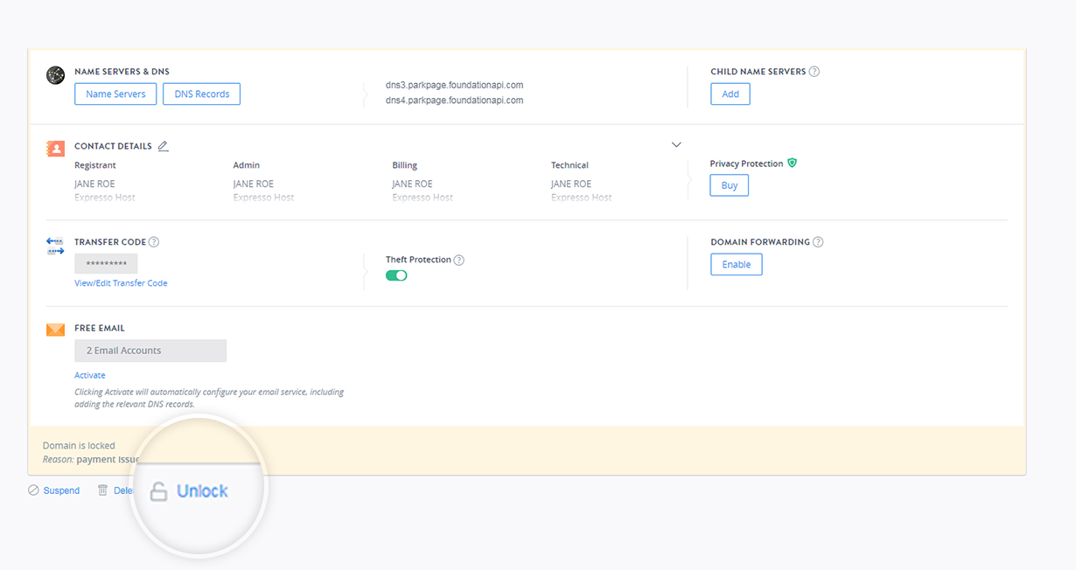The image size is (1076, 570).
Task: Click the orange Contact Details card icon
Action: click(56, 149)
